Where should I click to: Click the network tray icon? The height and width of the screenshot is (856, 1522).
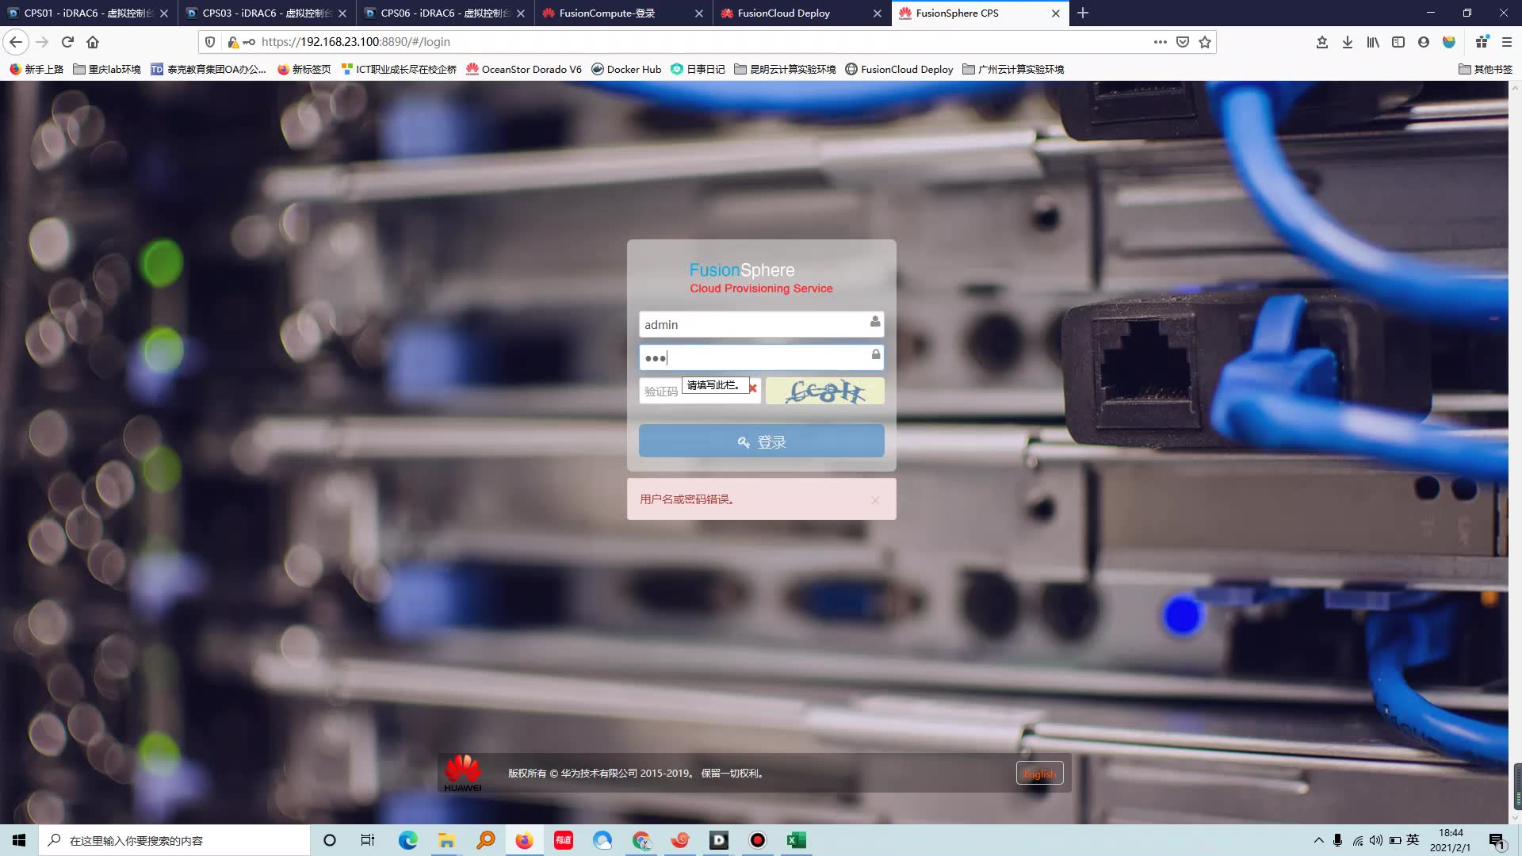click(x=1358, y=840)
